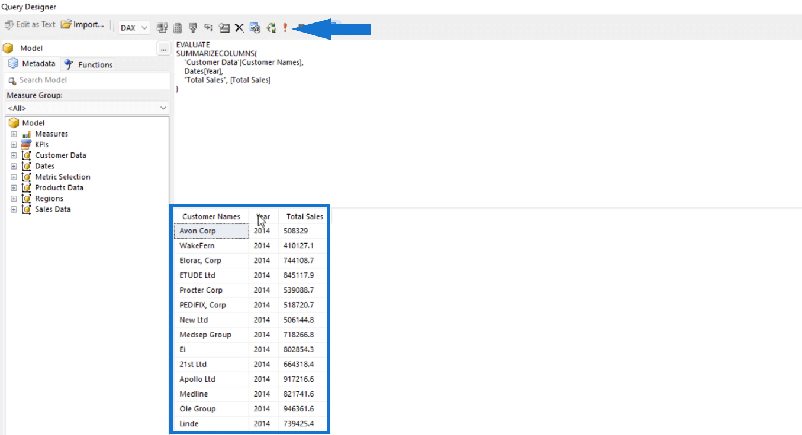This screenshot has width=802, height=435.
Task: Expand the Regions node
Action: [x=14, y=199]
